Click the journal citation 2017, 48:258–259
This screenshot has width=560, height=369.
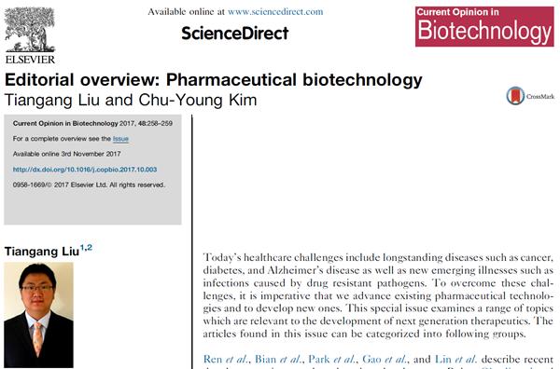point(146,123)
